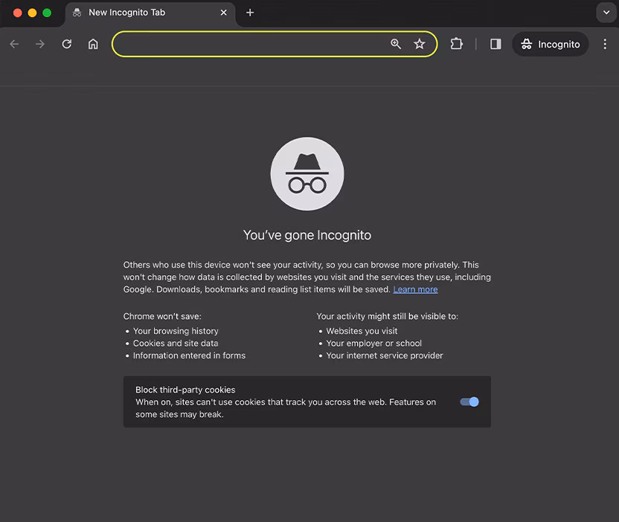Click the Incognito profile badge
619x522 pixels.
(550, 44)
